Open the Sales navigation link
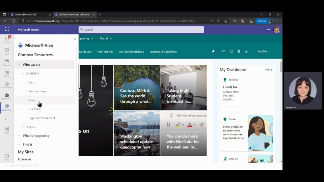 click(x=32, y=100)
